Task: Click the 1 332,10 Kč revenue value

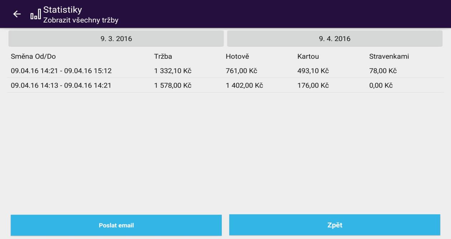Action: click(x=173, y=71)
